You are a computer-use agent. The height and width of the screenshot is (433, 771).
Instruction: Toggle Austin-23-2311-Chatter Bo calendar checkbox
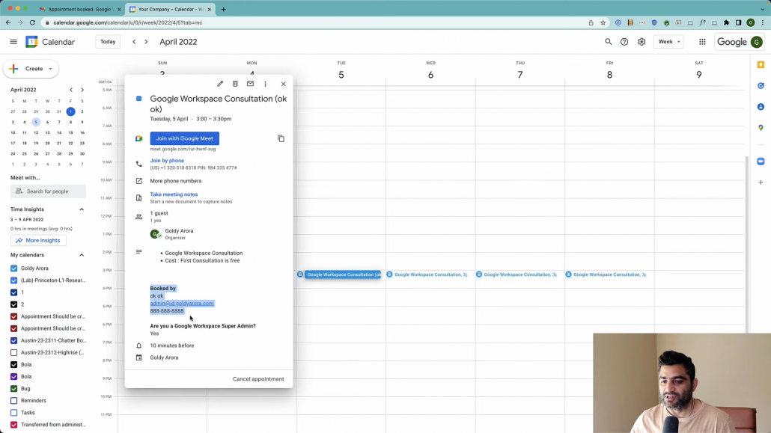[13, 340]
